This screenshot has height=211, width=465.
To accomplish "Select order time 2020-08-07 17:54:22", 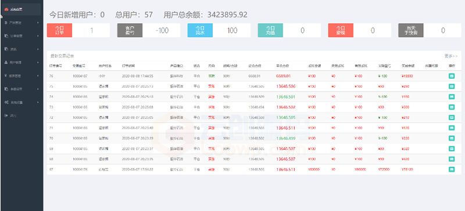I will coord(137,170).
